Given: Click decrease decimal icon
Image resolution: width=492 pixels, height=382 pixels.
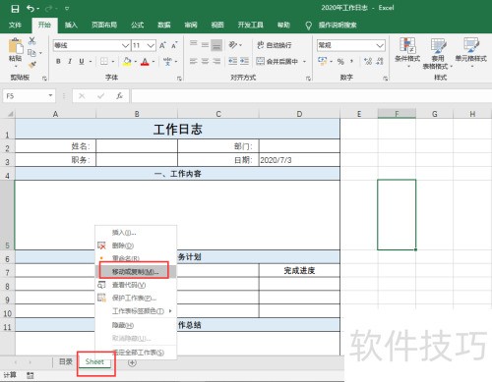Looking at the screenshot, I should [x=380, y=61].
